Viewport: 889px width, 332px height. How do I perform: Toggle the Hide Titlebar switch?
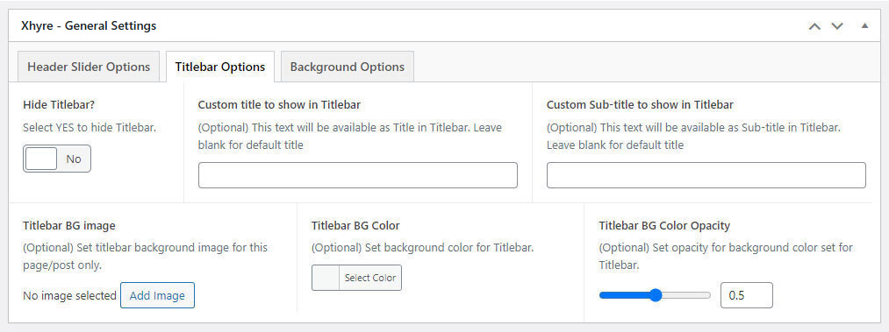(x=57, y=159)
